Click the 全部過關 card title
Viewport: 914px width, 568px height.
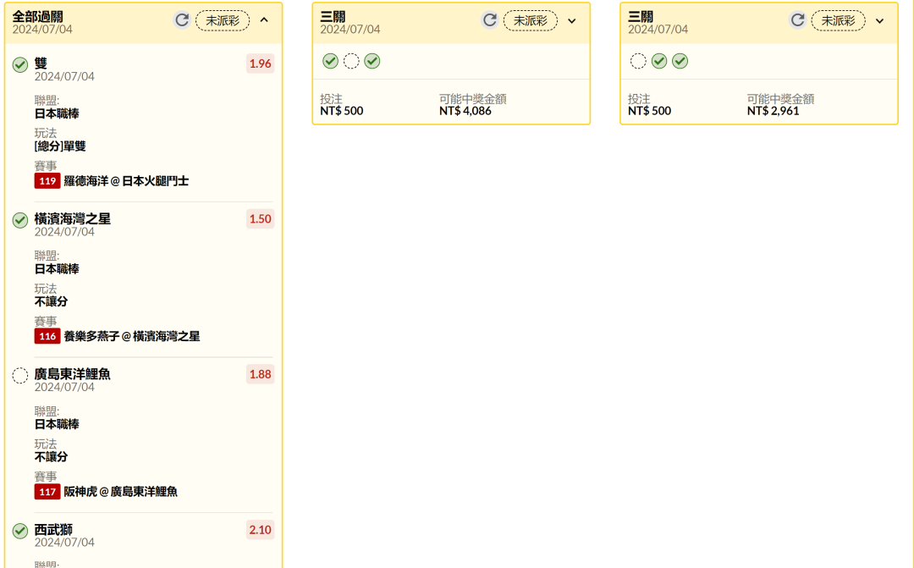click(x=38, y=16)
